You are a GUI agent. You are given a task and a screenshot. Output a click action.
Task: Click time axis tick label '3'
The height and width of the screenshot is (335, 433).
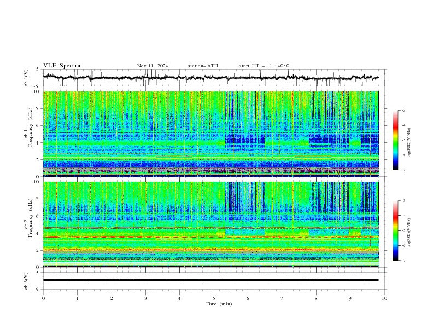coord(145,298)
